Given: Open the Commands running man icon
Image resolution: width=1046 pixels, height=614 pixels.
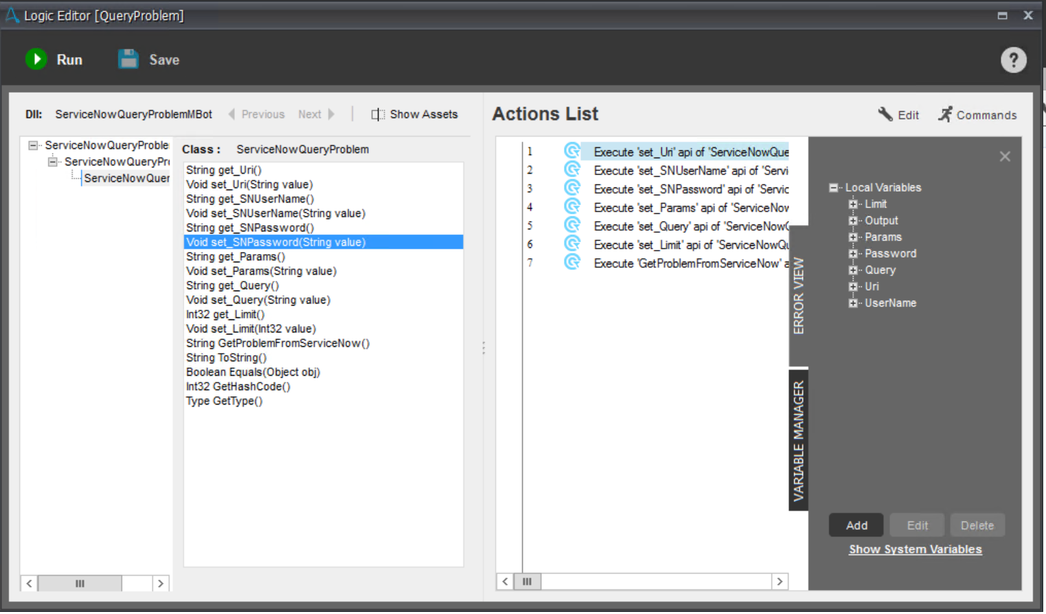Looking at the screenshot, I should pyautogui.click(x=946, y=114).
